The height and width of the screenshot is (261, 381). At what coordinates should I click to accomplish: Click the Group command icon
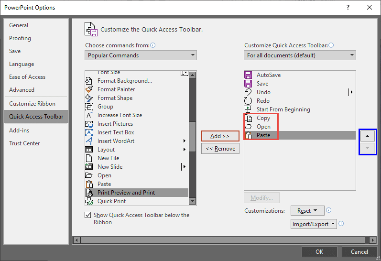89,107
